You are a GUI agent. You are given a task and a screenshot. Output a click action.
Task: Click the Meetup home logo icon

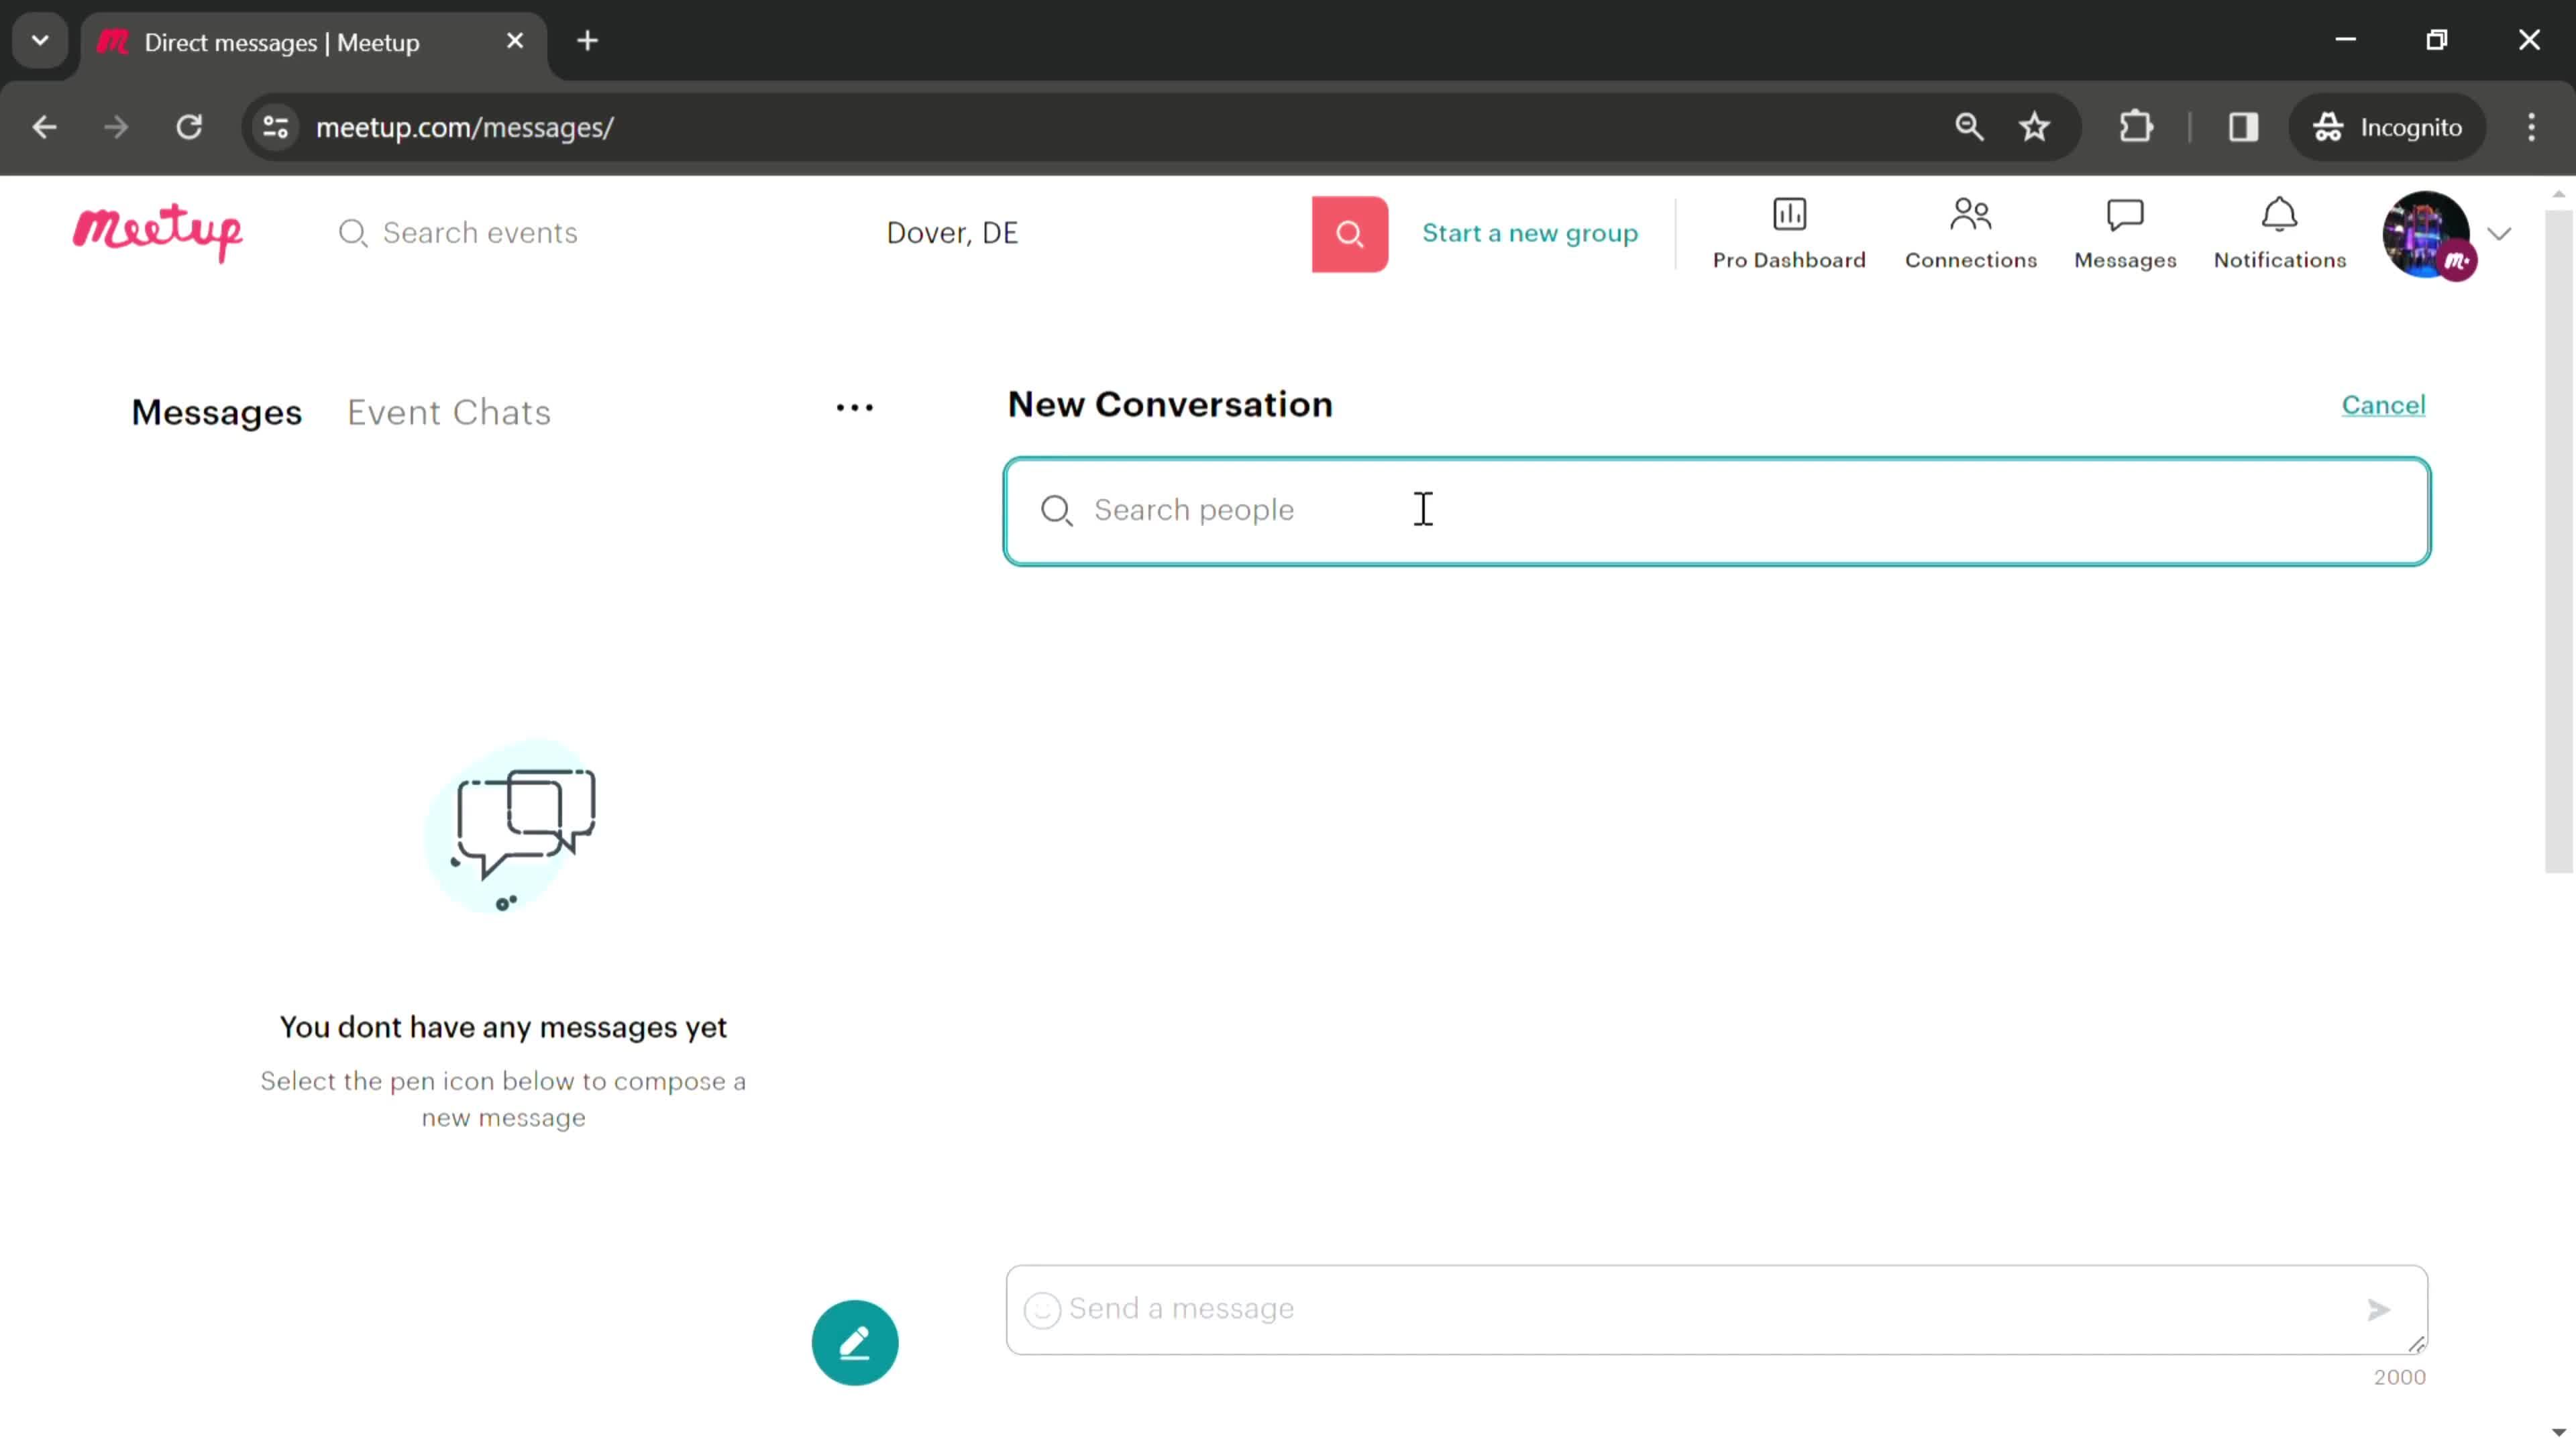158,231
